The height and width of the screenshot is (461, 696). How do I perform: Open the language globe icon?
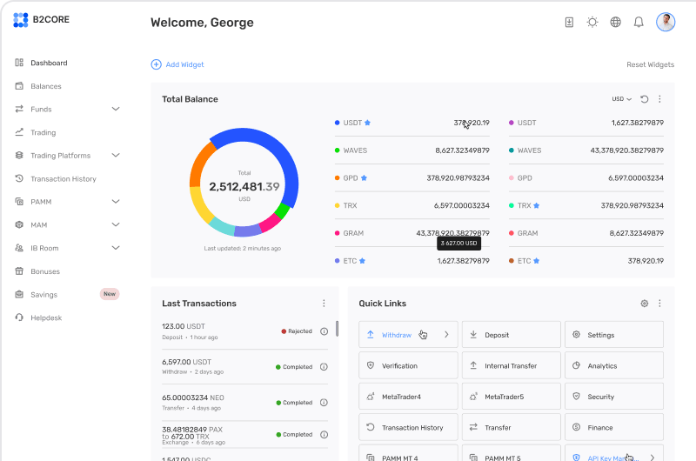click(616, 23)
